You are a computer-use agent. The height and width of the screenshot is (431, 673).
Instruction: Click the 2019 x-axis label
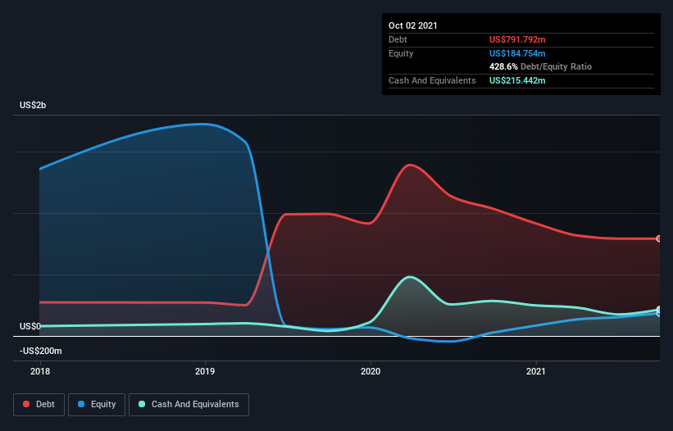coord(205,371)
